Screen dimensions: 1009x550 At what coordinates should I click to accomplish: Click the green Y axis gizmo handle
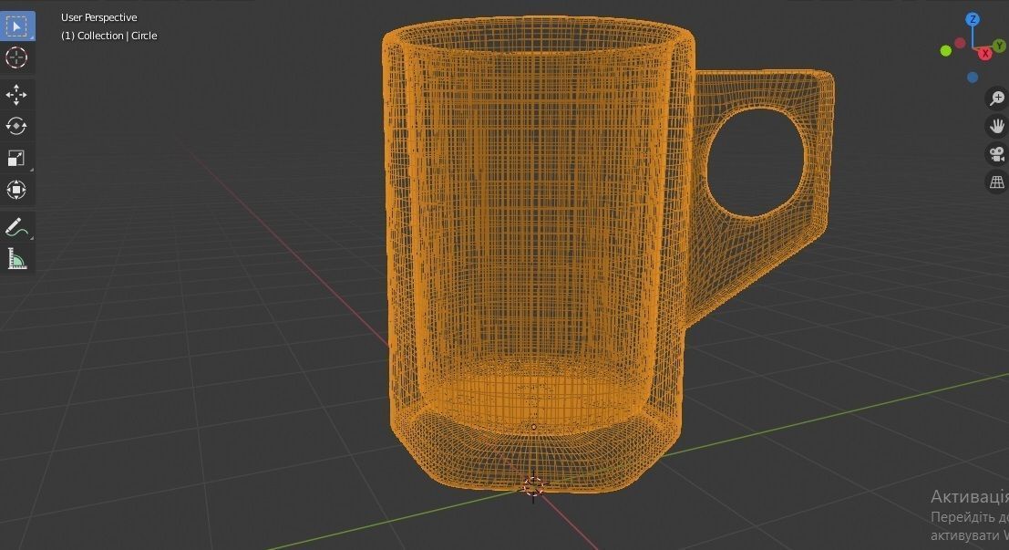999,46
